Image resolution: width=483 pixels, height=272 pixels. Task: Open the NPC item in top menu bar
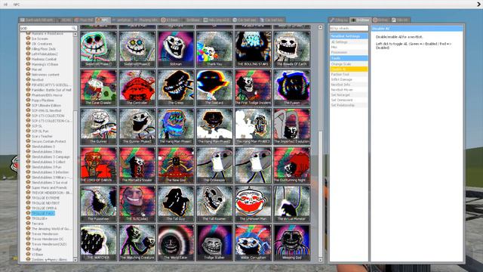point(17,5)
